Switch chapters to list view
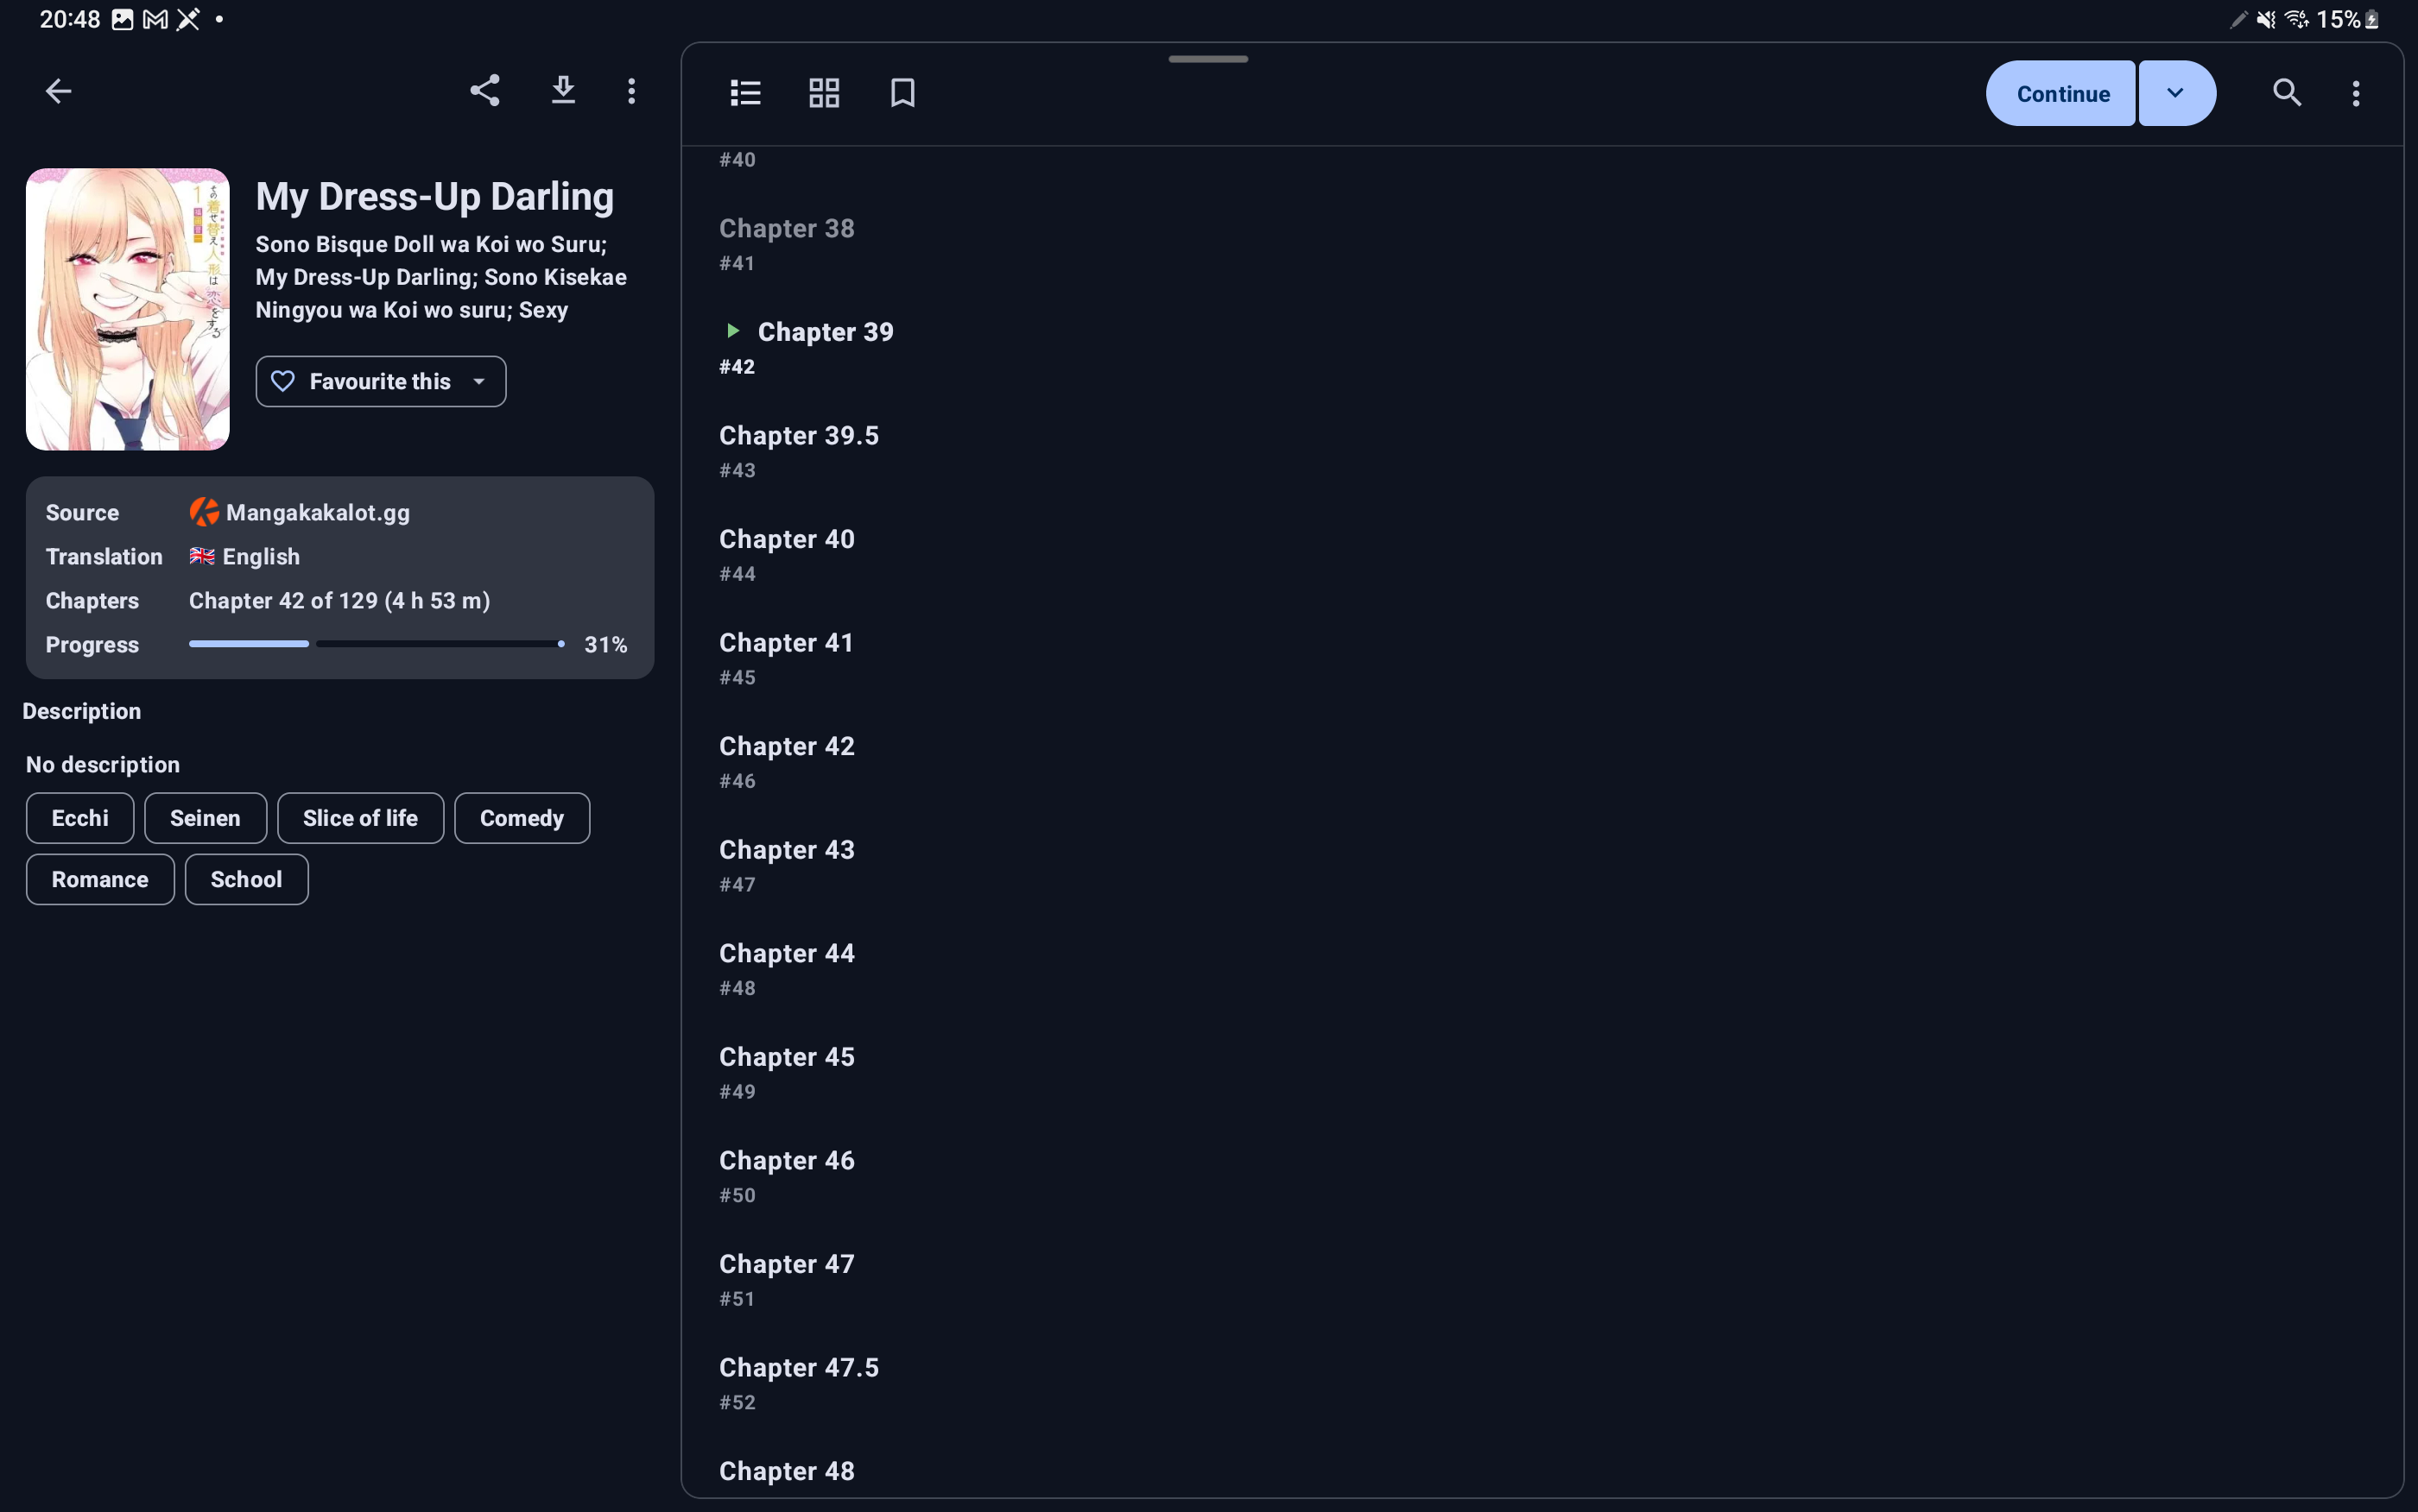This screenshot has height=1512, width=2418. (x=745, y=93)
